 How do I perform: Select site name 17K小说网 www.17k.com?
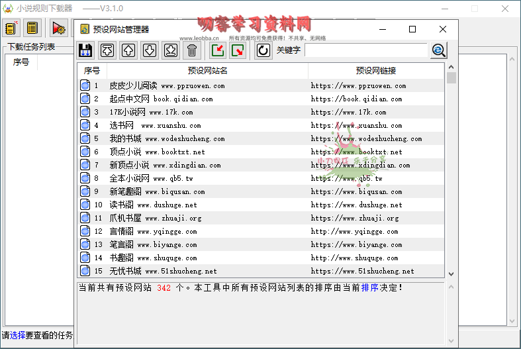coord(151,112)
